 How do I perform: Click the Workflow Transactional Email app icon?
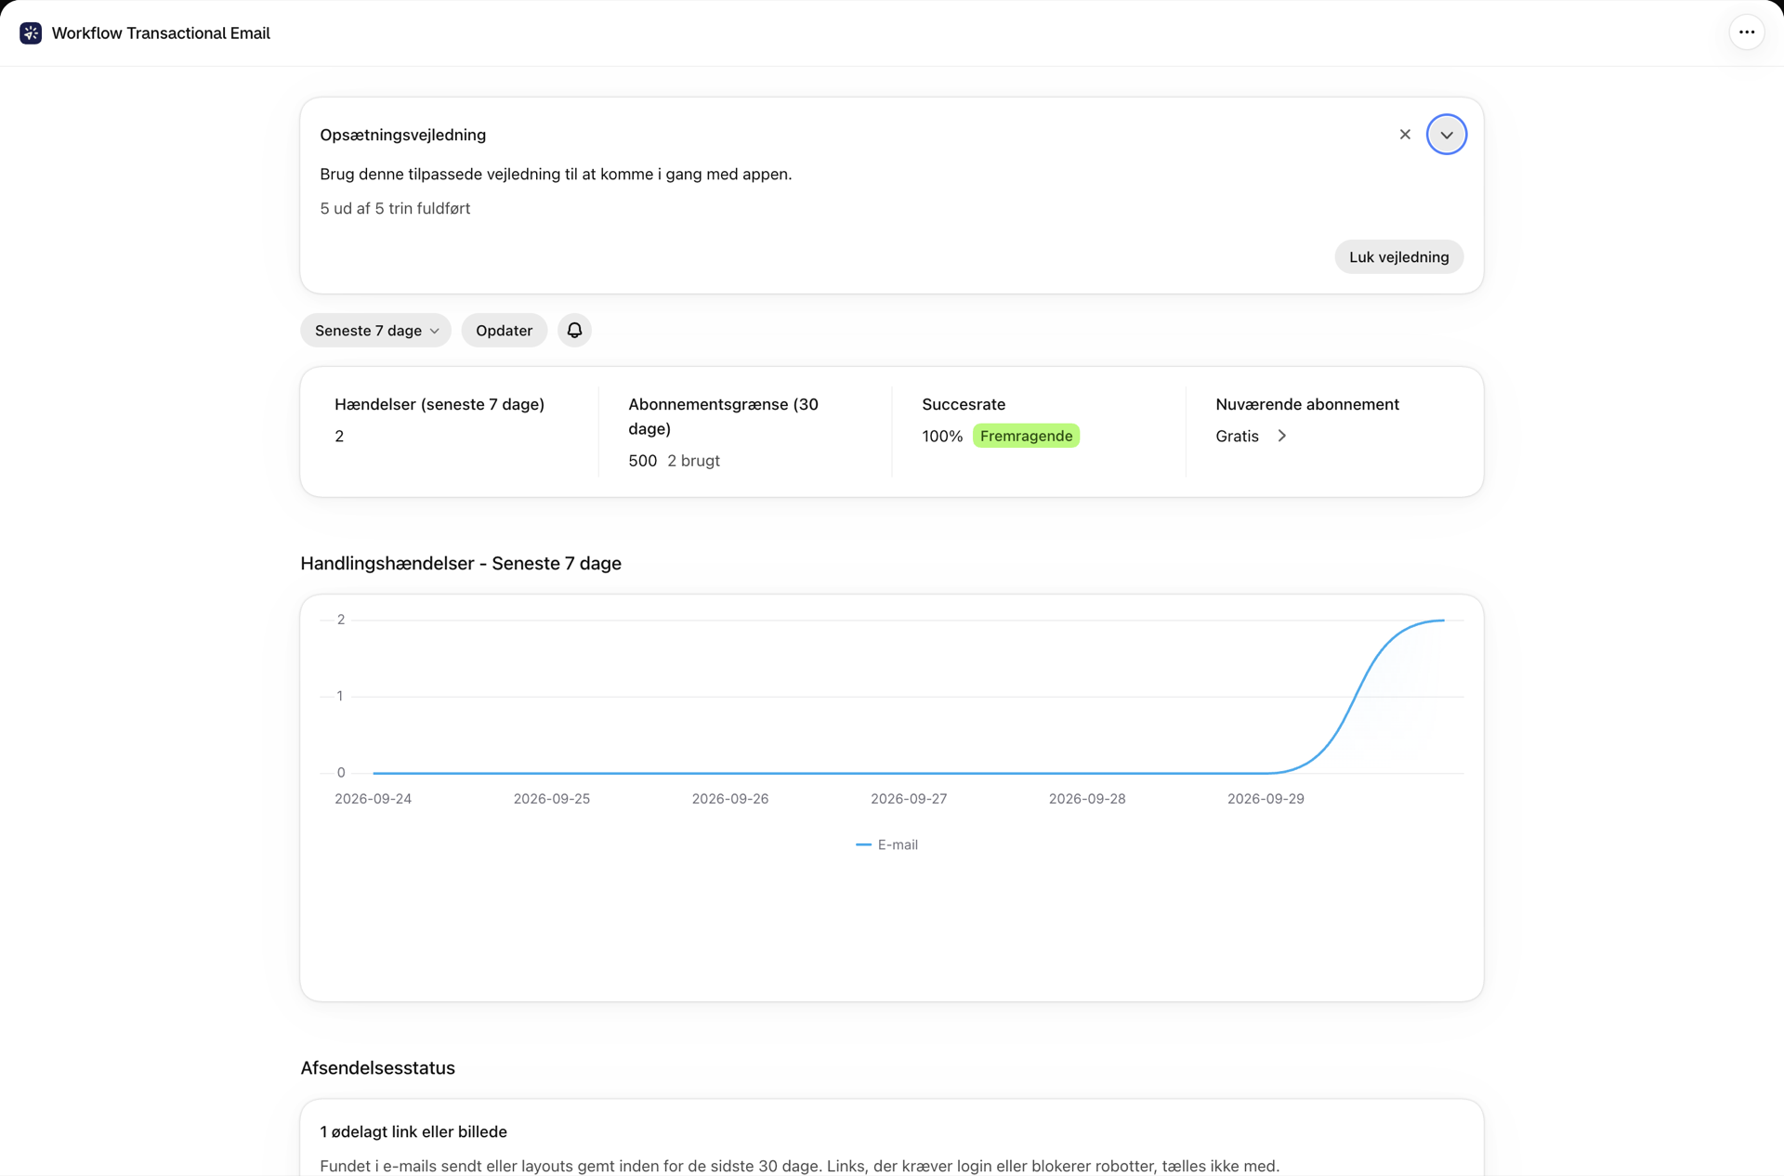(x=31, y=33)
